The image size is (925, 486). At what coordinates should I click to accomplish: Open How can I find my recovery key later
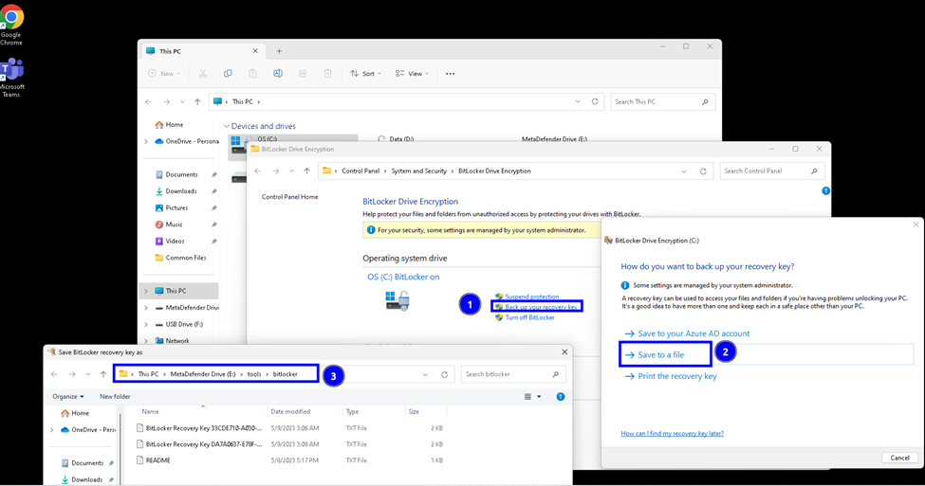point(672,434)
